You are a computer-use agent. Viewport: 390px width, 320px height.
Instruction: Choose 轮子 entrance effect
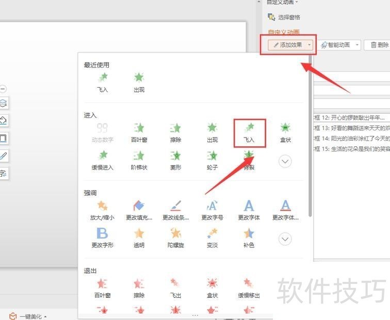tap(212, 160)
